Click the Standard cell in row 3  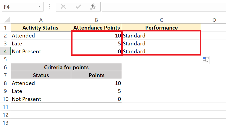(161, 43)
